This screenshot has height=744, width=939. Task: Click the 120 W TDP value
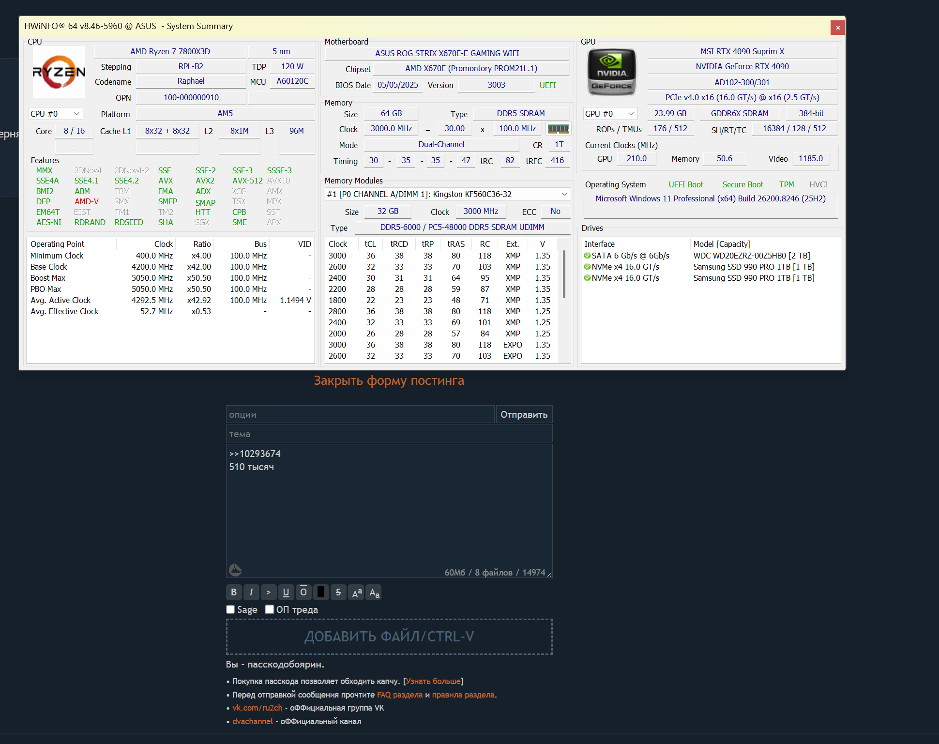coord(292,66)
